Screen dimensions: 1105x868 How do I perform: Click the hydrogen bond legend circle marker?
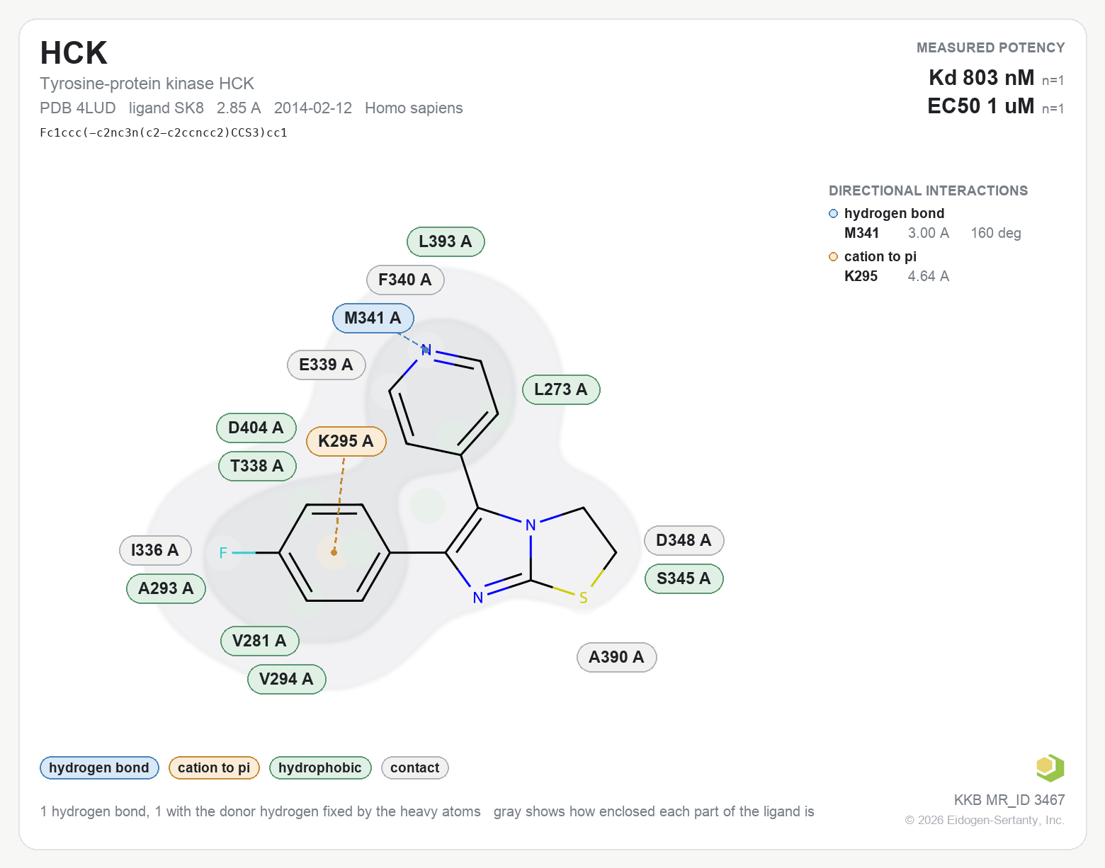(x=833, y=214)
